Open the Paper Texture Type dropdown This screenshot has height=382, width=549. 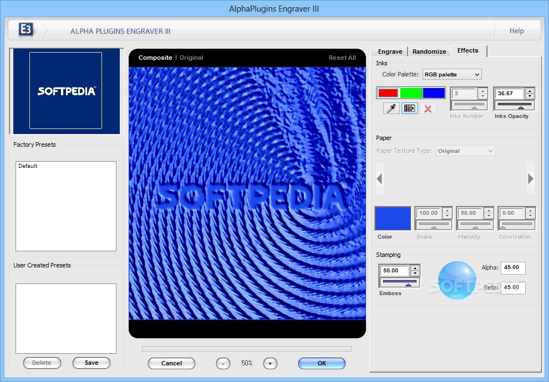tap(465, 151)
